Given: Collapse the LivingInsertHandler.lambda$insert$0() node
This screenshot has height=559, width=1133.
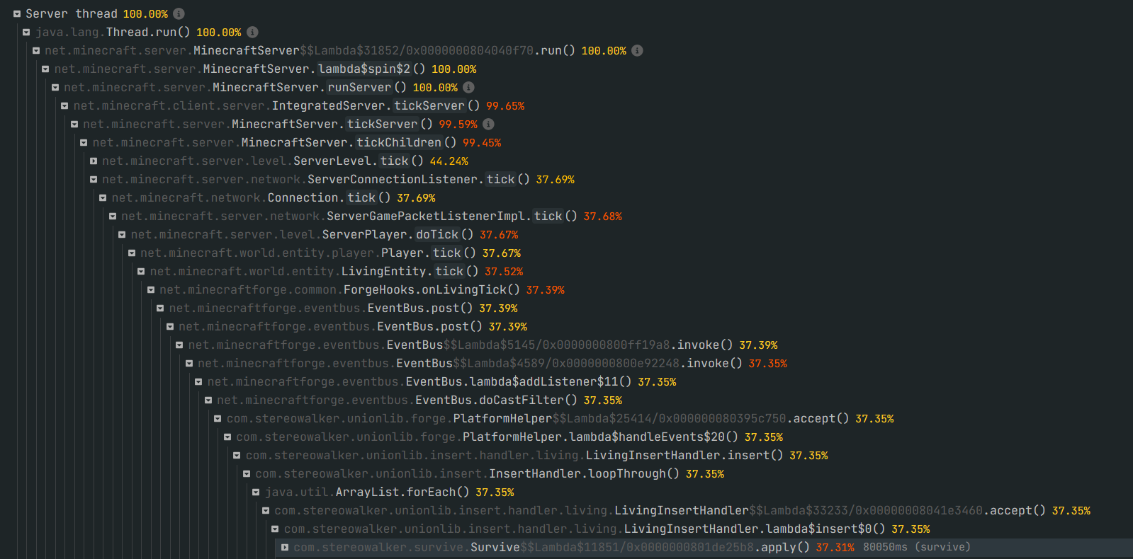Looking at the screenshot, I should [275, 529].
